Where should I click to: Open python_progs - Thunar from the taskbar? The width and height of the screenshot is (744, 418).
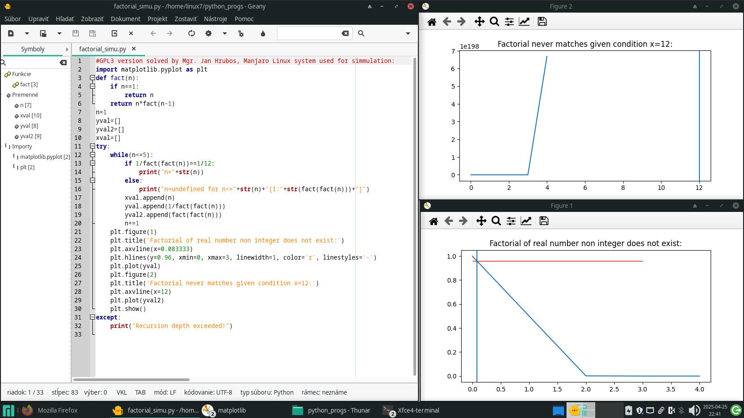coord(331,410)
